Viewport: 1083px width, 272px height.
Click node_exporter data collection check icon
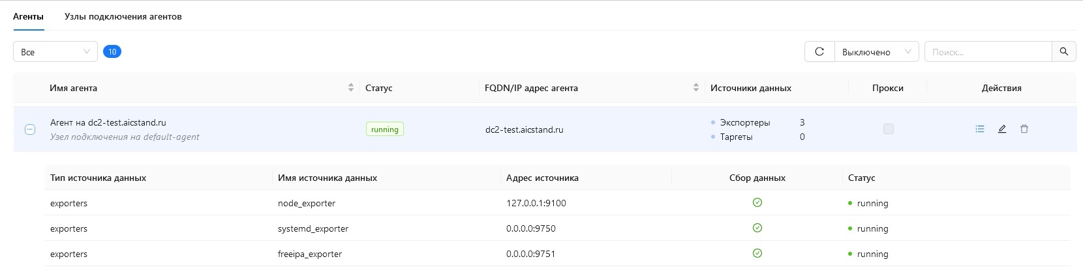[757, 202]
